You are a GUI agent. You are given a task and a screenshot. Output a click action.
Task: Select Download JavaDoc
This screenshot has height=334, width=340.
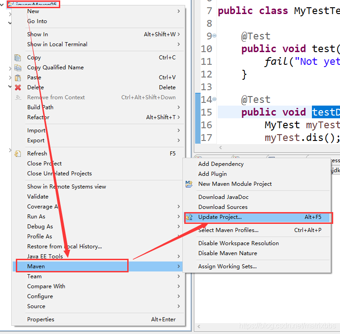pyautogui.click(x=257, y=197)
